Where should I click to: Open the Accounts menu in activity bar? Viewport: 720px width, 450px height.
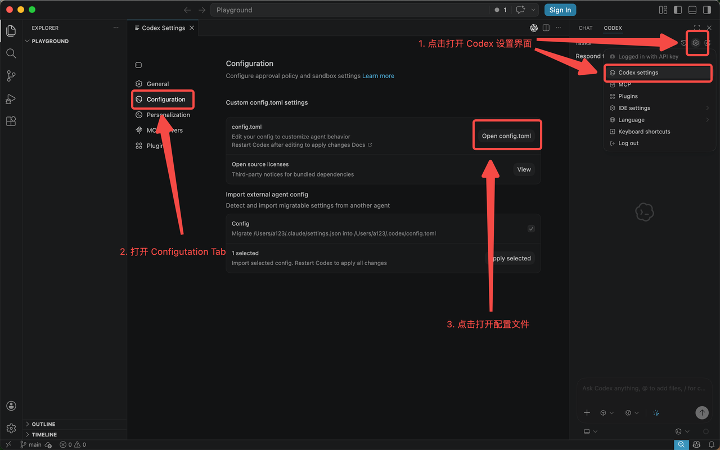coord(11,406)
